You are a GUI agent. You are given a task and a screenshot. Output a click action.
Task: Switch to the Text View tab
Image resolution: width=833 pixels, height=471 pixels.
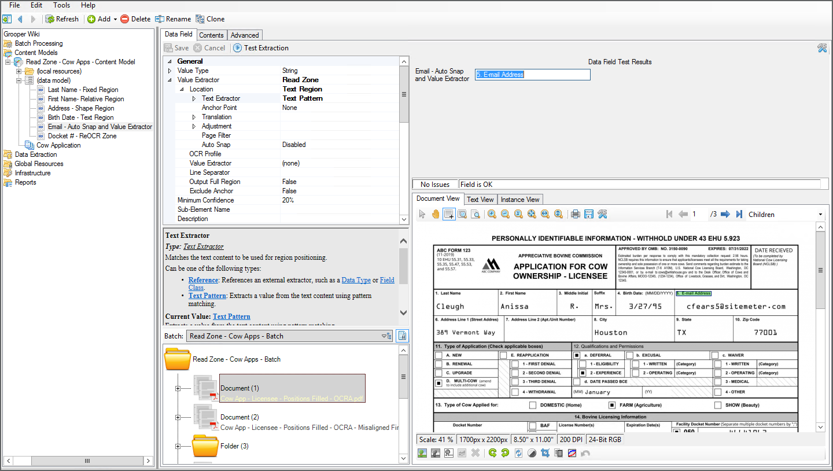480,200
